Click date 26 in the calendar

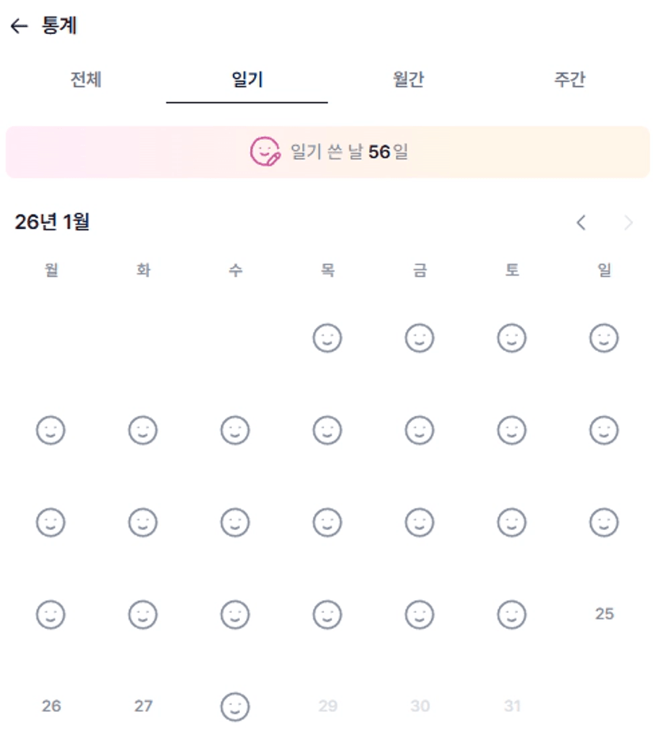coord(51,706)
